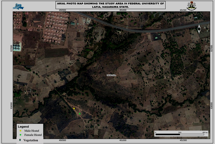
Task: Click the 450500 coordinate label at bottom
Action: (62, 141)
